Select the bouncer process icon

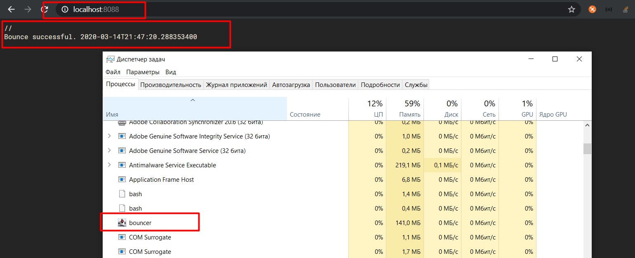click(122, 223)
